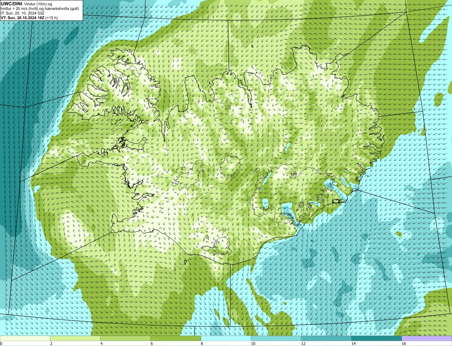Click the "14" legend tick label

pos(353,344)
